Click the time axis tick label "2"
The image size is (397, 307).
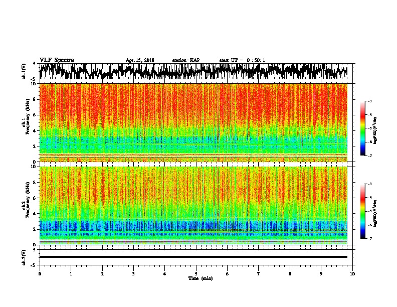click(x=102, y=274)
